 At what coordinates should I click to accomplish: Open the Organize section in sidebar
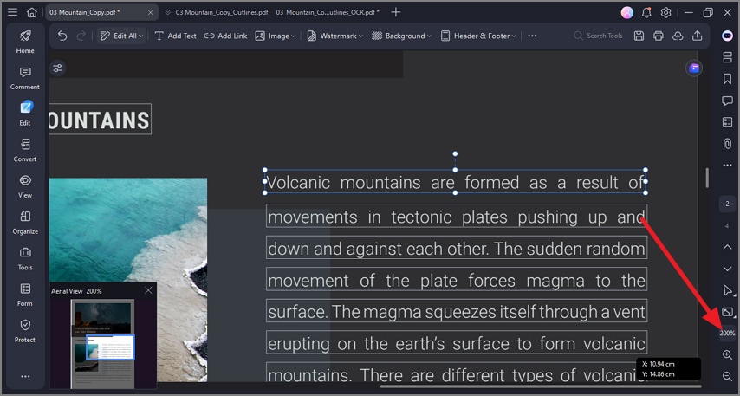(x=25, y=223)
